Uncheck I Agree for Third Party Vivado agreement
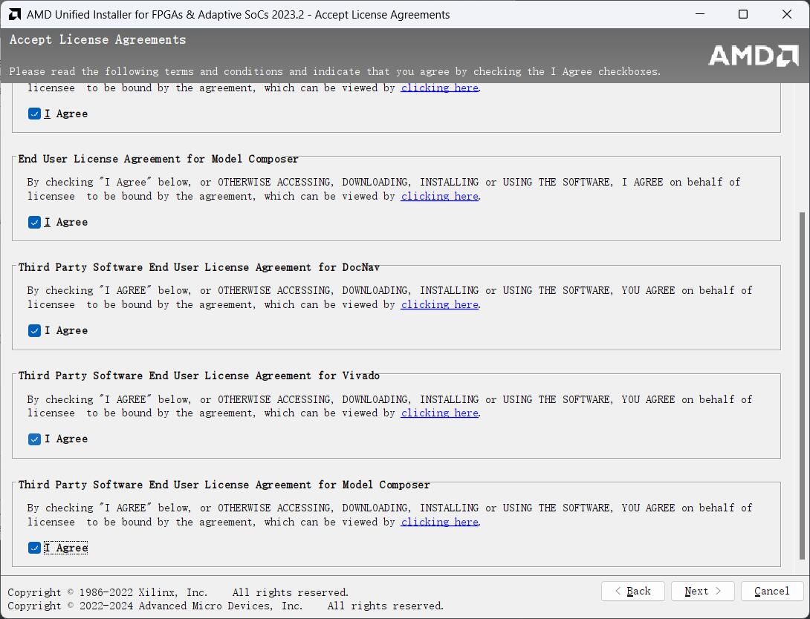Screen dimensions: 810x619 click(34, 439)
